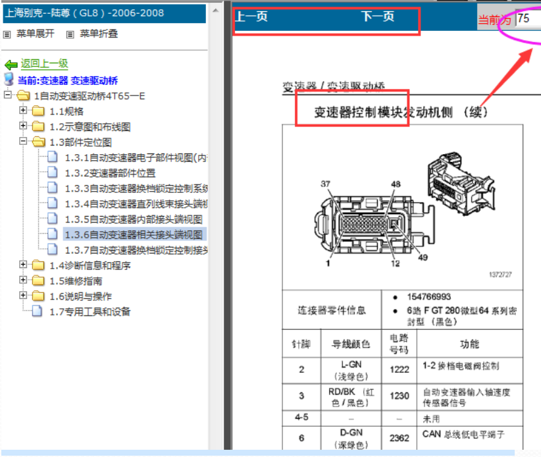
Task: Select highlighted 1.3.6自动变速器相关接头端视图 item
Action: (x=134, y=234)
